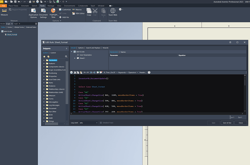The width and height of the screenshot is (250, 165).
Task: Click the Team Web globe icon
Action: [113, 11]
